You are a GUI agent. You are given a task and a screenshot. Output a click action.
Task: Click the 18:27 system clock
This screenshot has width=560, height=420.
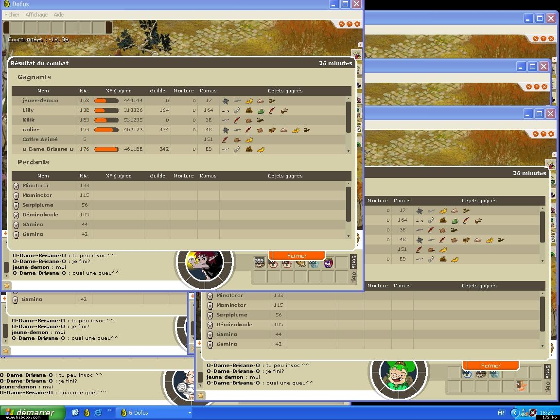coord(547,413)
